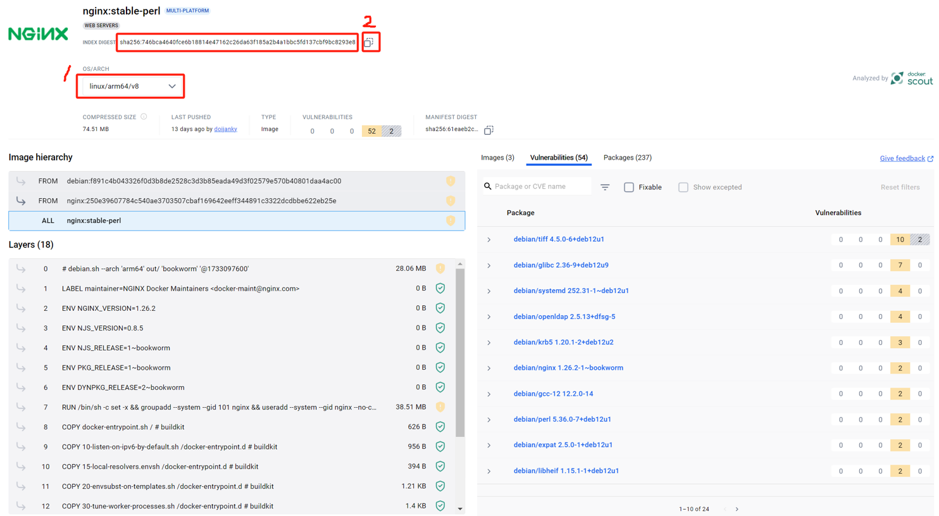Toggle the Show excepted checkbox

pos(683,187)
